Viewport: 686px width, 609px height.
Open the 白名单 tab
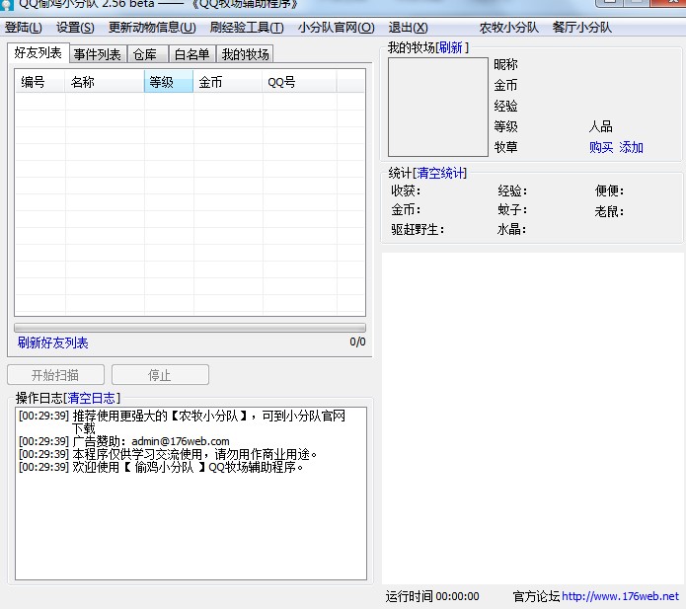click(x=192, y=54)
